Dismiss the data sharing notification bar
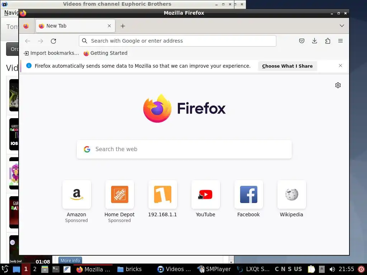367x275 pixels. [x=340, y=66]
